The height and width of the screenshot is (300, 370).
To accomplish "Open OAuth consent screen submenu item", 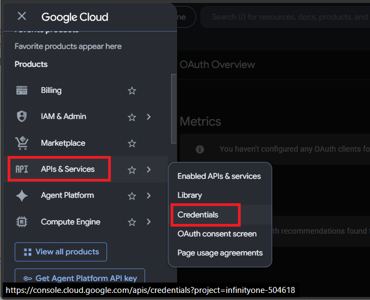I will click(217, 234).
